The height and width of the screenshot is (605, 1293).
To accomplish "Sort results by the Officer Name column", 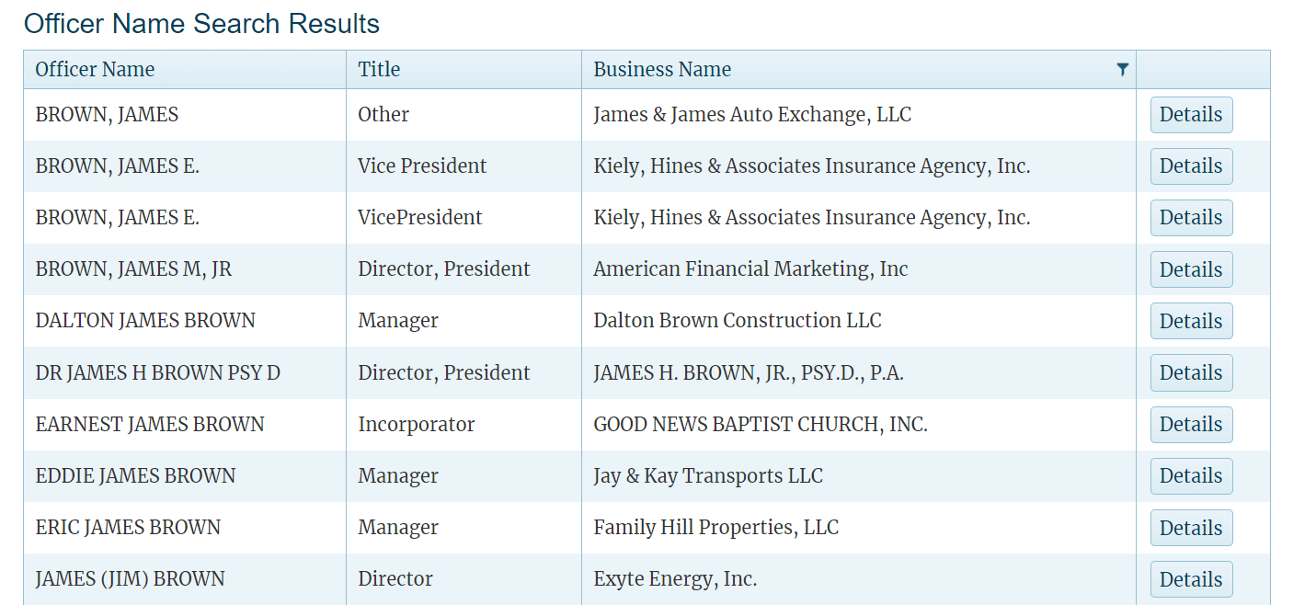I will coord(95,68).
